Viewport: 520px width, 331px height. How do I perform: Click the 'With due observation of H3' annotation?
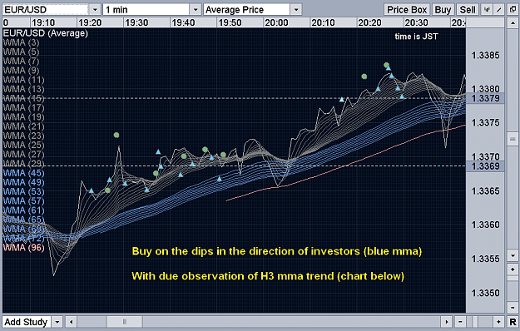pyautogui.click(x=268, y=276)
